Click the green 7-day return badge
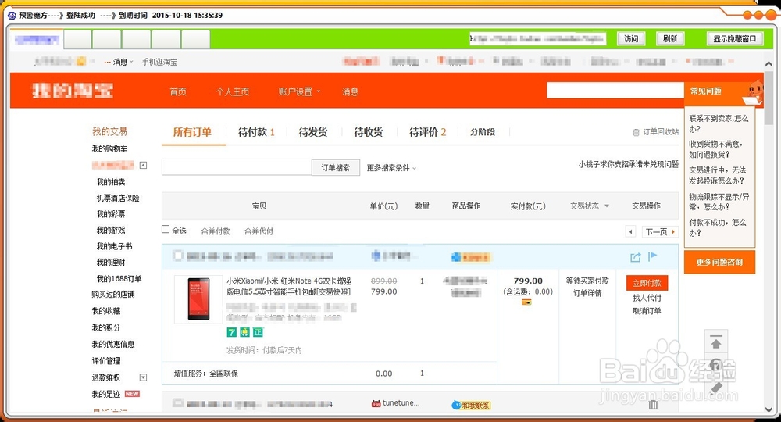Viewport: 781px width, 422px height. tap(232, 332)
